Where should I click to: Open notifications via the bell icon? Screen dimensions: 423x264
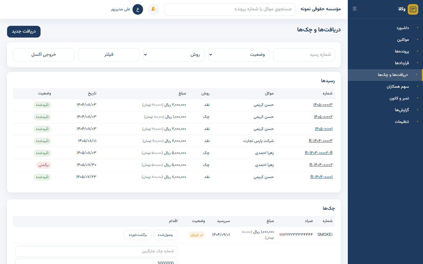tap(154, 9)
